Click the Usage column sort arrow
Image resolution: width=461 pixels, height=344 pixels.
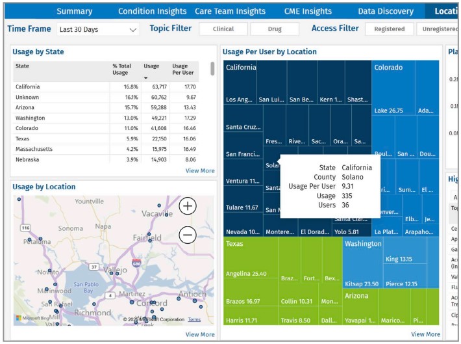146,77
